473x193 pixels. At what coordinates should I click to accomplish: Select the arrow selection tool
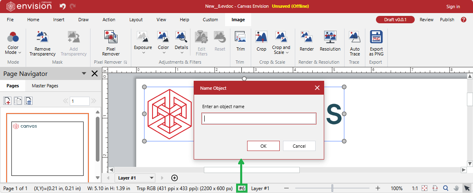(467, 188)
